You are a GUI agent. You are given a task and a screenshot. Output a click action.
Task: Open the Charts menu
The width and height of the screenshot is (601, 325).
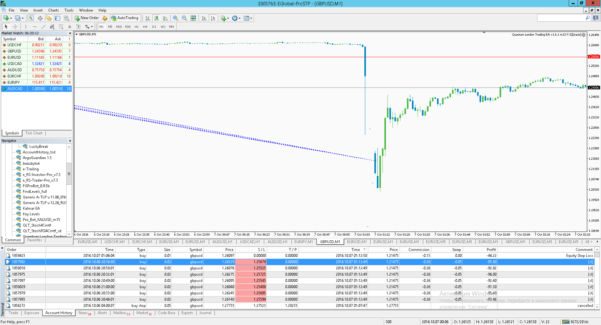[54, 10]
